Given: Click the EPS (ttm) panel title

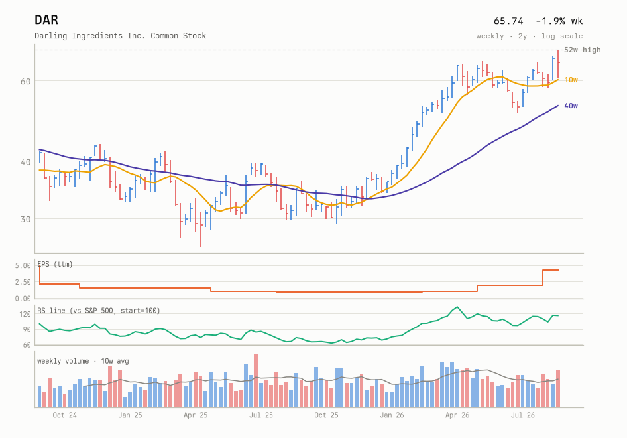Looking at the screenshot, I should 55,264.
